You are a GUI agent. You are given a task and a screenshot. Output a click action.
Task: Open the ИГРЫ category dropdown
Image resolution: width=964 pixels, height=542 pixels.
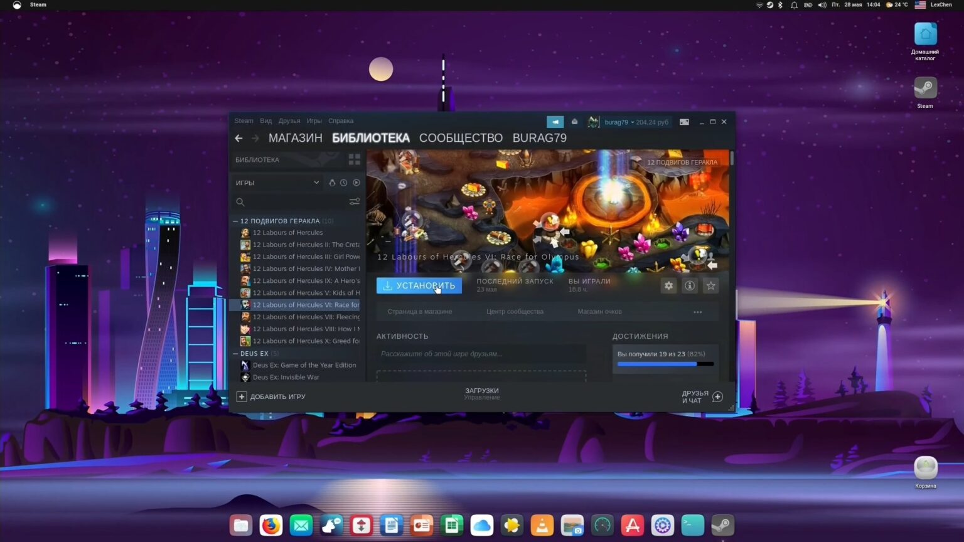coord(277,183)
